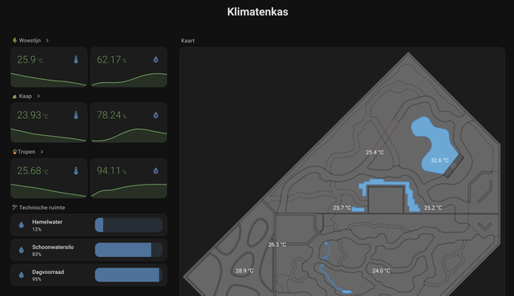Open the Kaap section chevron
Viewport: 514px width, 296px height.
[x=38, y=96]
